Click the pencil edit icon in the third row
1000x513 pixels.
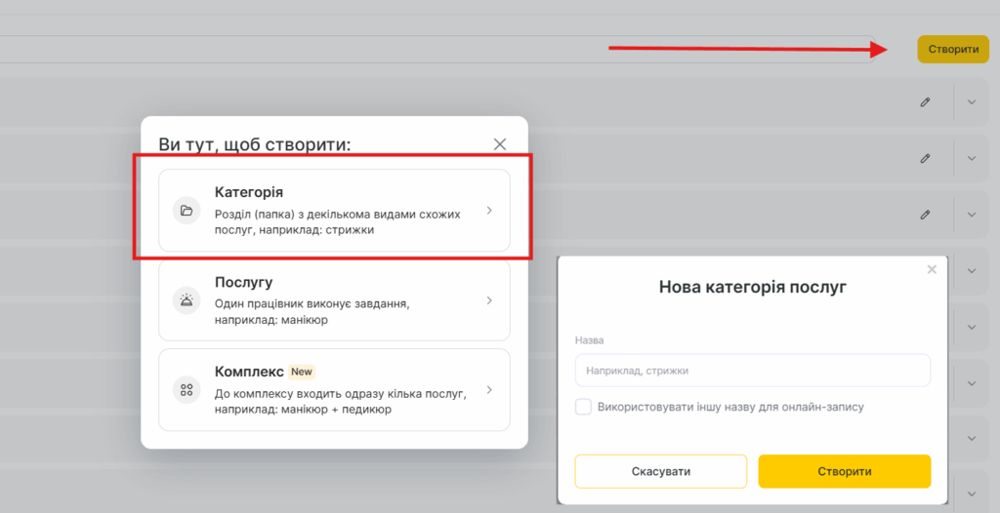[x=925, y=214]
